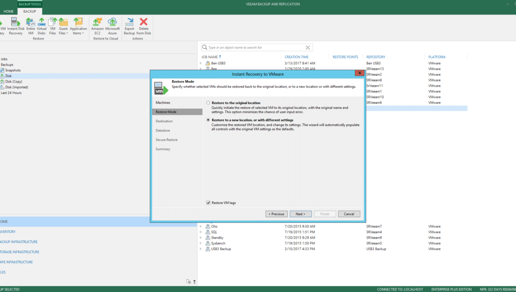Launch Microsoft Azure restore icon
516x292 pixels.
[x=112, y=22]
